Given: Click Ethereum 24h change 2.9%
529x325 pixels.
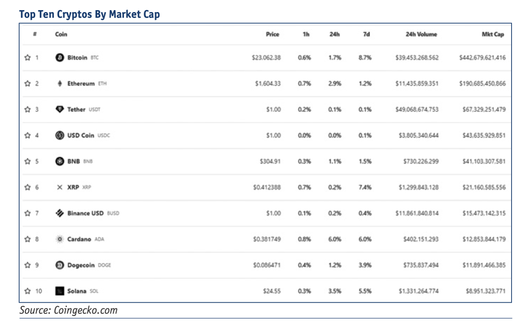Looking at the screenshot, I should (335, 84).
